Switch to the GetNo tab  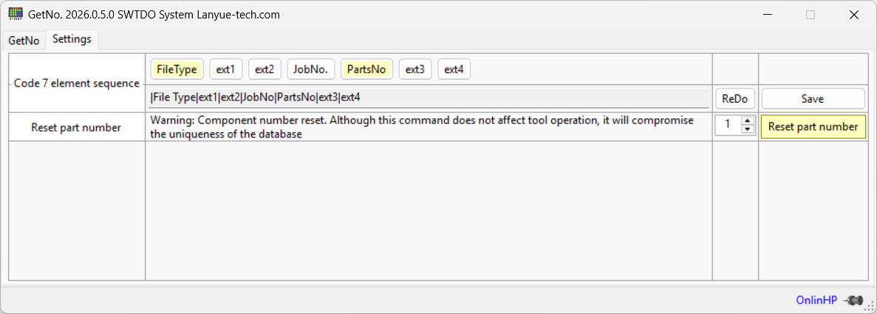click(x=24, y=40)
